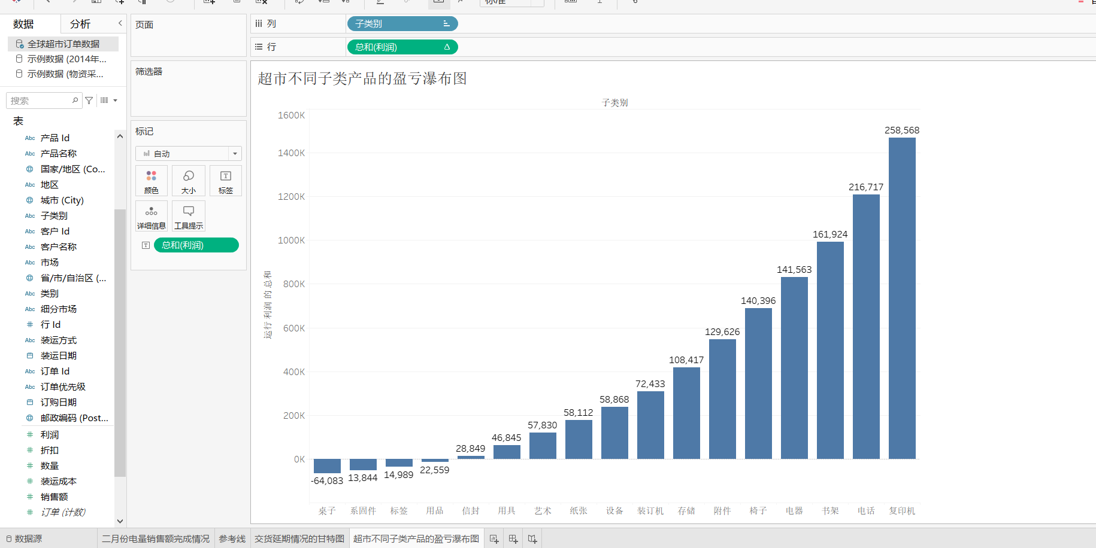This screenshot has width=1096, height=548.
Task: Open the 二月份电量销售额完成情况 sheet tab
Action: click(156, 539)
